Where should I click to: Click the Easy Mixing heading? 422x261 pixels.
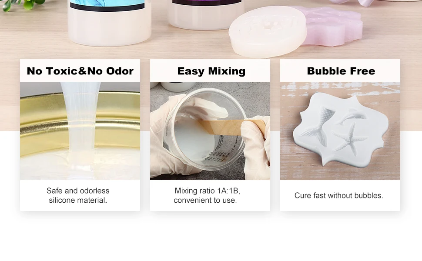(x=211, y=71)
